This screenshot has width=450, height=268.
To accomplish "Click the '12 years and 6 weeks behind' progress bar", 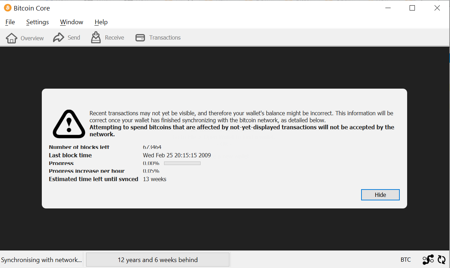I will tap(158, 260).
